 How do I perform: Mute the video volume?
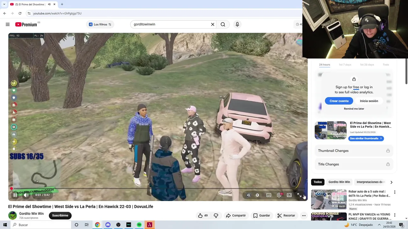[x=26, y=195]
